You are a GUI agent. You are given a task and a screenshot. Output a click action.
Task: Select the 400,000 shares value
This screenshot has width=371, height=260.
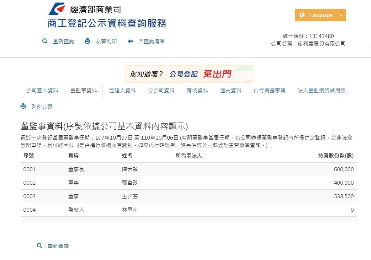click(x=344, y=183)
